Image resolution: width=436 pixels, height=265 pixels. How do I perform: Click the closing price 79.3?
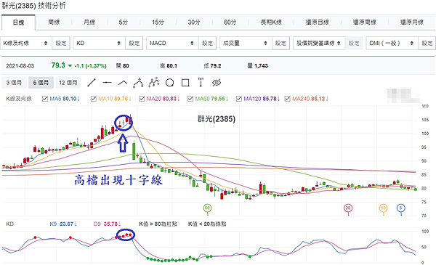pyautogui.click(x=58, y=65)
